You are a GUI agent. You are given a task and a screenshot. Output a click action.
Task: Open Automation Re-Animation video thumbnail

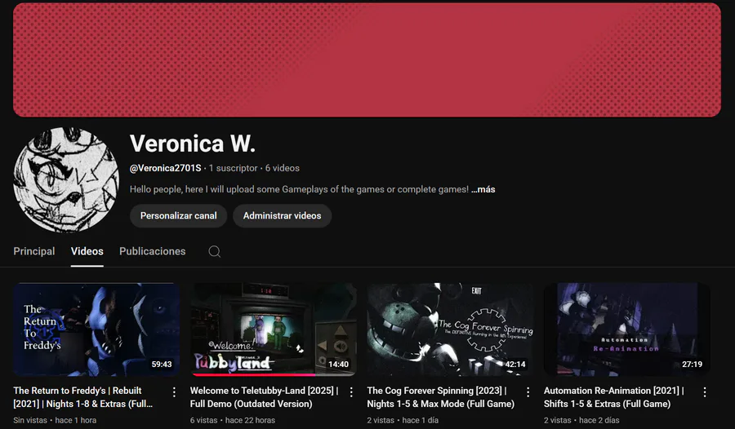tap(626, 329)
